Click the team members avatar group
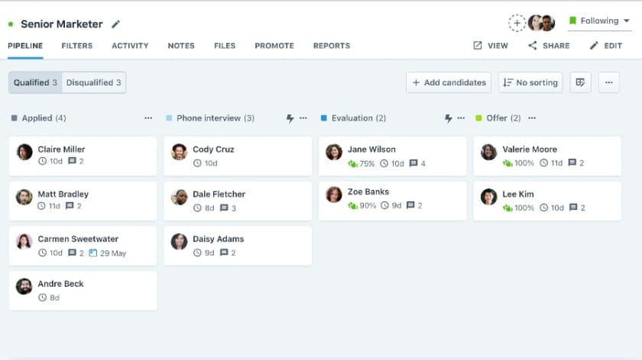Image resolution: width=642 pixels, height=360 pixels. [x=541, y=23]
